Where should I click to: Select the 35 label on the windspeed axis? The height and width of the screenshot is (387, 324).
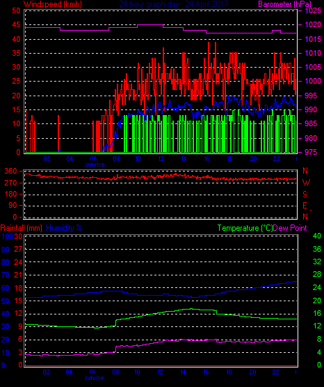[16, 53]
